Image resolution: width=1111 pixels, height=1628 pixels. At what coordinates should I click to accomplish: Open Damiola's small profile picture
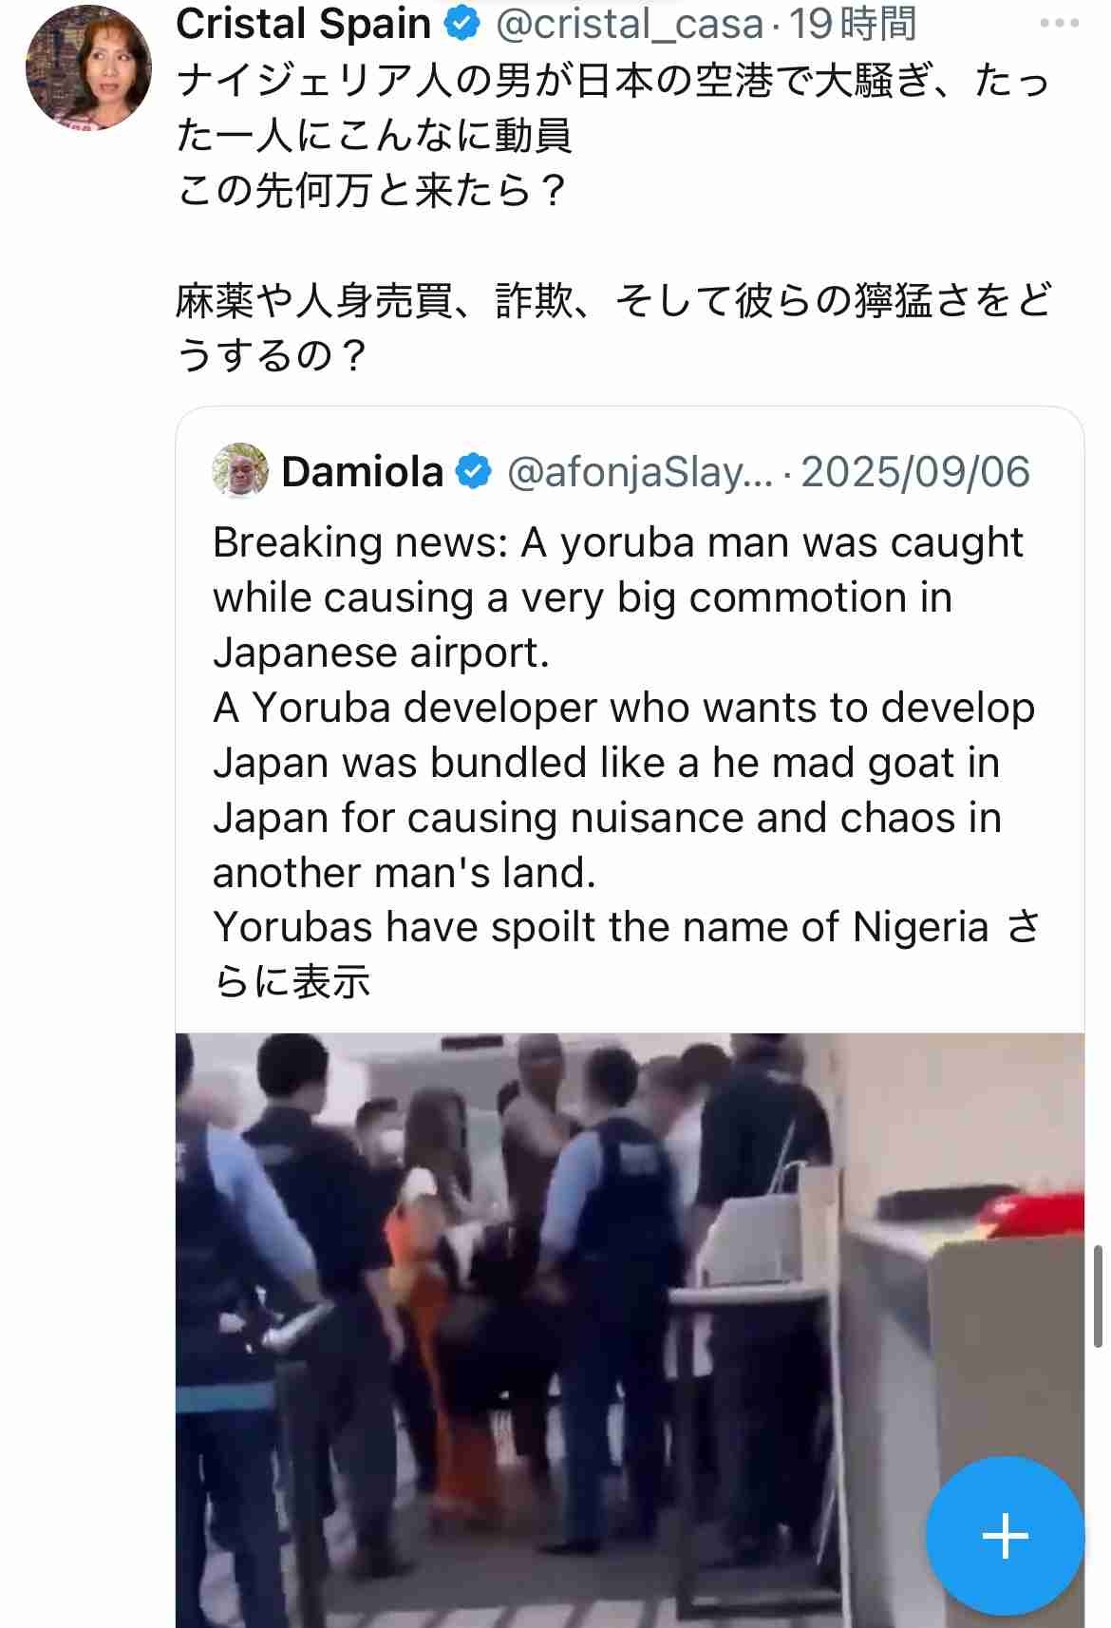coord(240,470)
